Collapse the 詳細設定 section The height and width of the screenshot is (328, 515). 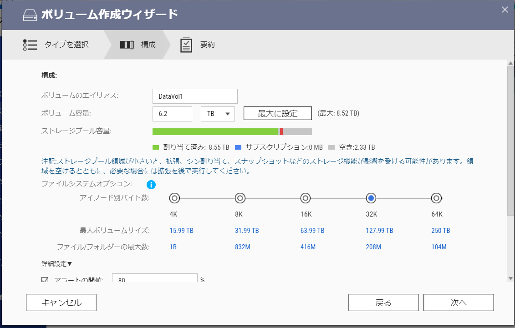[56, 264]
